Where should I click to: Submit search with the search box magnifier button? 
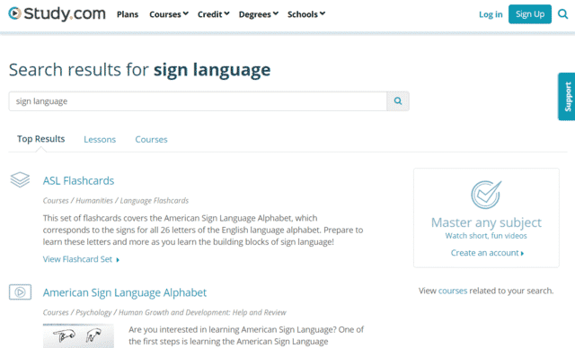[x=398, y=101]
